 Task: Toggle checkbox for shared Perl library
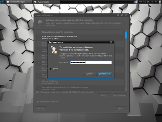tap(38, 82)
